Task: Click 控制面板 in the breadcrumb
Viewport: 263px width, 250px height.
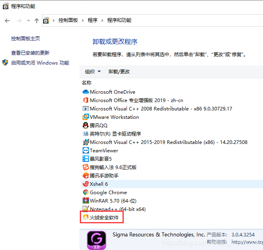Action: [x=68, y=20]
